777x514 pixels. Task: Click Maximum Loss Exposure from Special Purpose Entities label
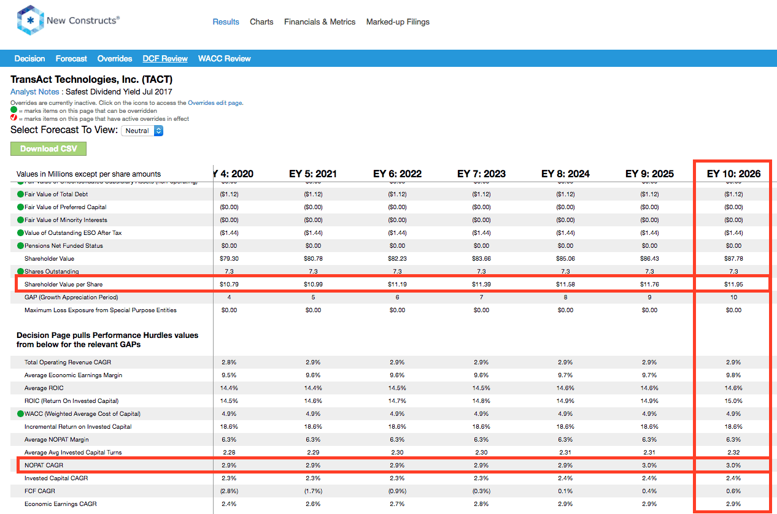[x=101, y=310]
